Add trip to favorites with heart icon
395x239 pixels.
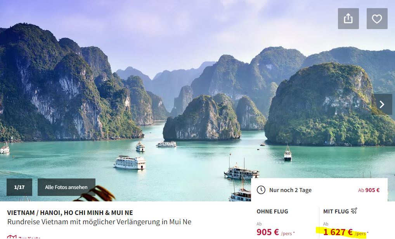click(377, 19)
